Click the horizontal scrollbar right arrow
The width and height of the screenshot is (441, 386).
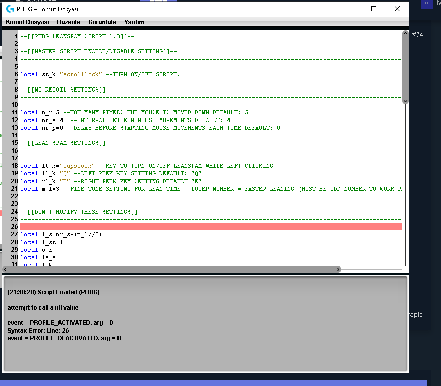338,270
